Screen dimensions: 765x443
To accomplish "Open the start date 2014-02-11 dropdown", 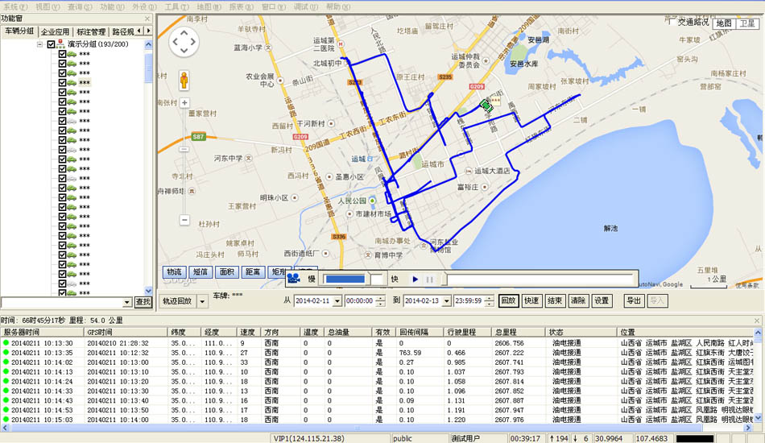I will 337,300.
